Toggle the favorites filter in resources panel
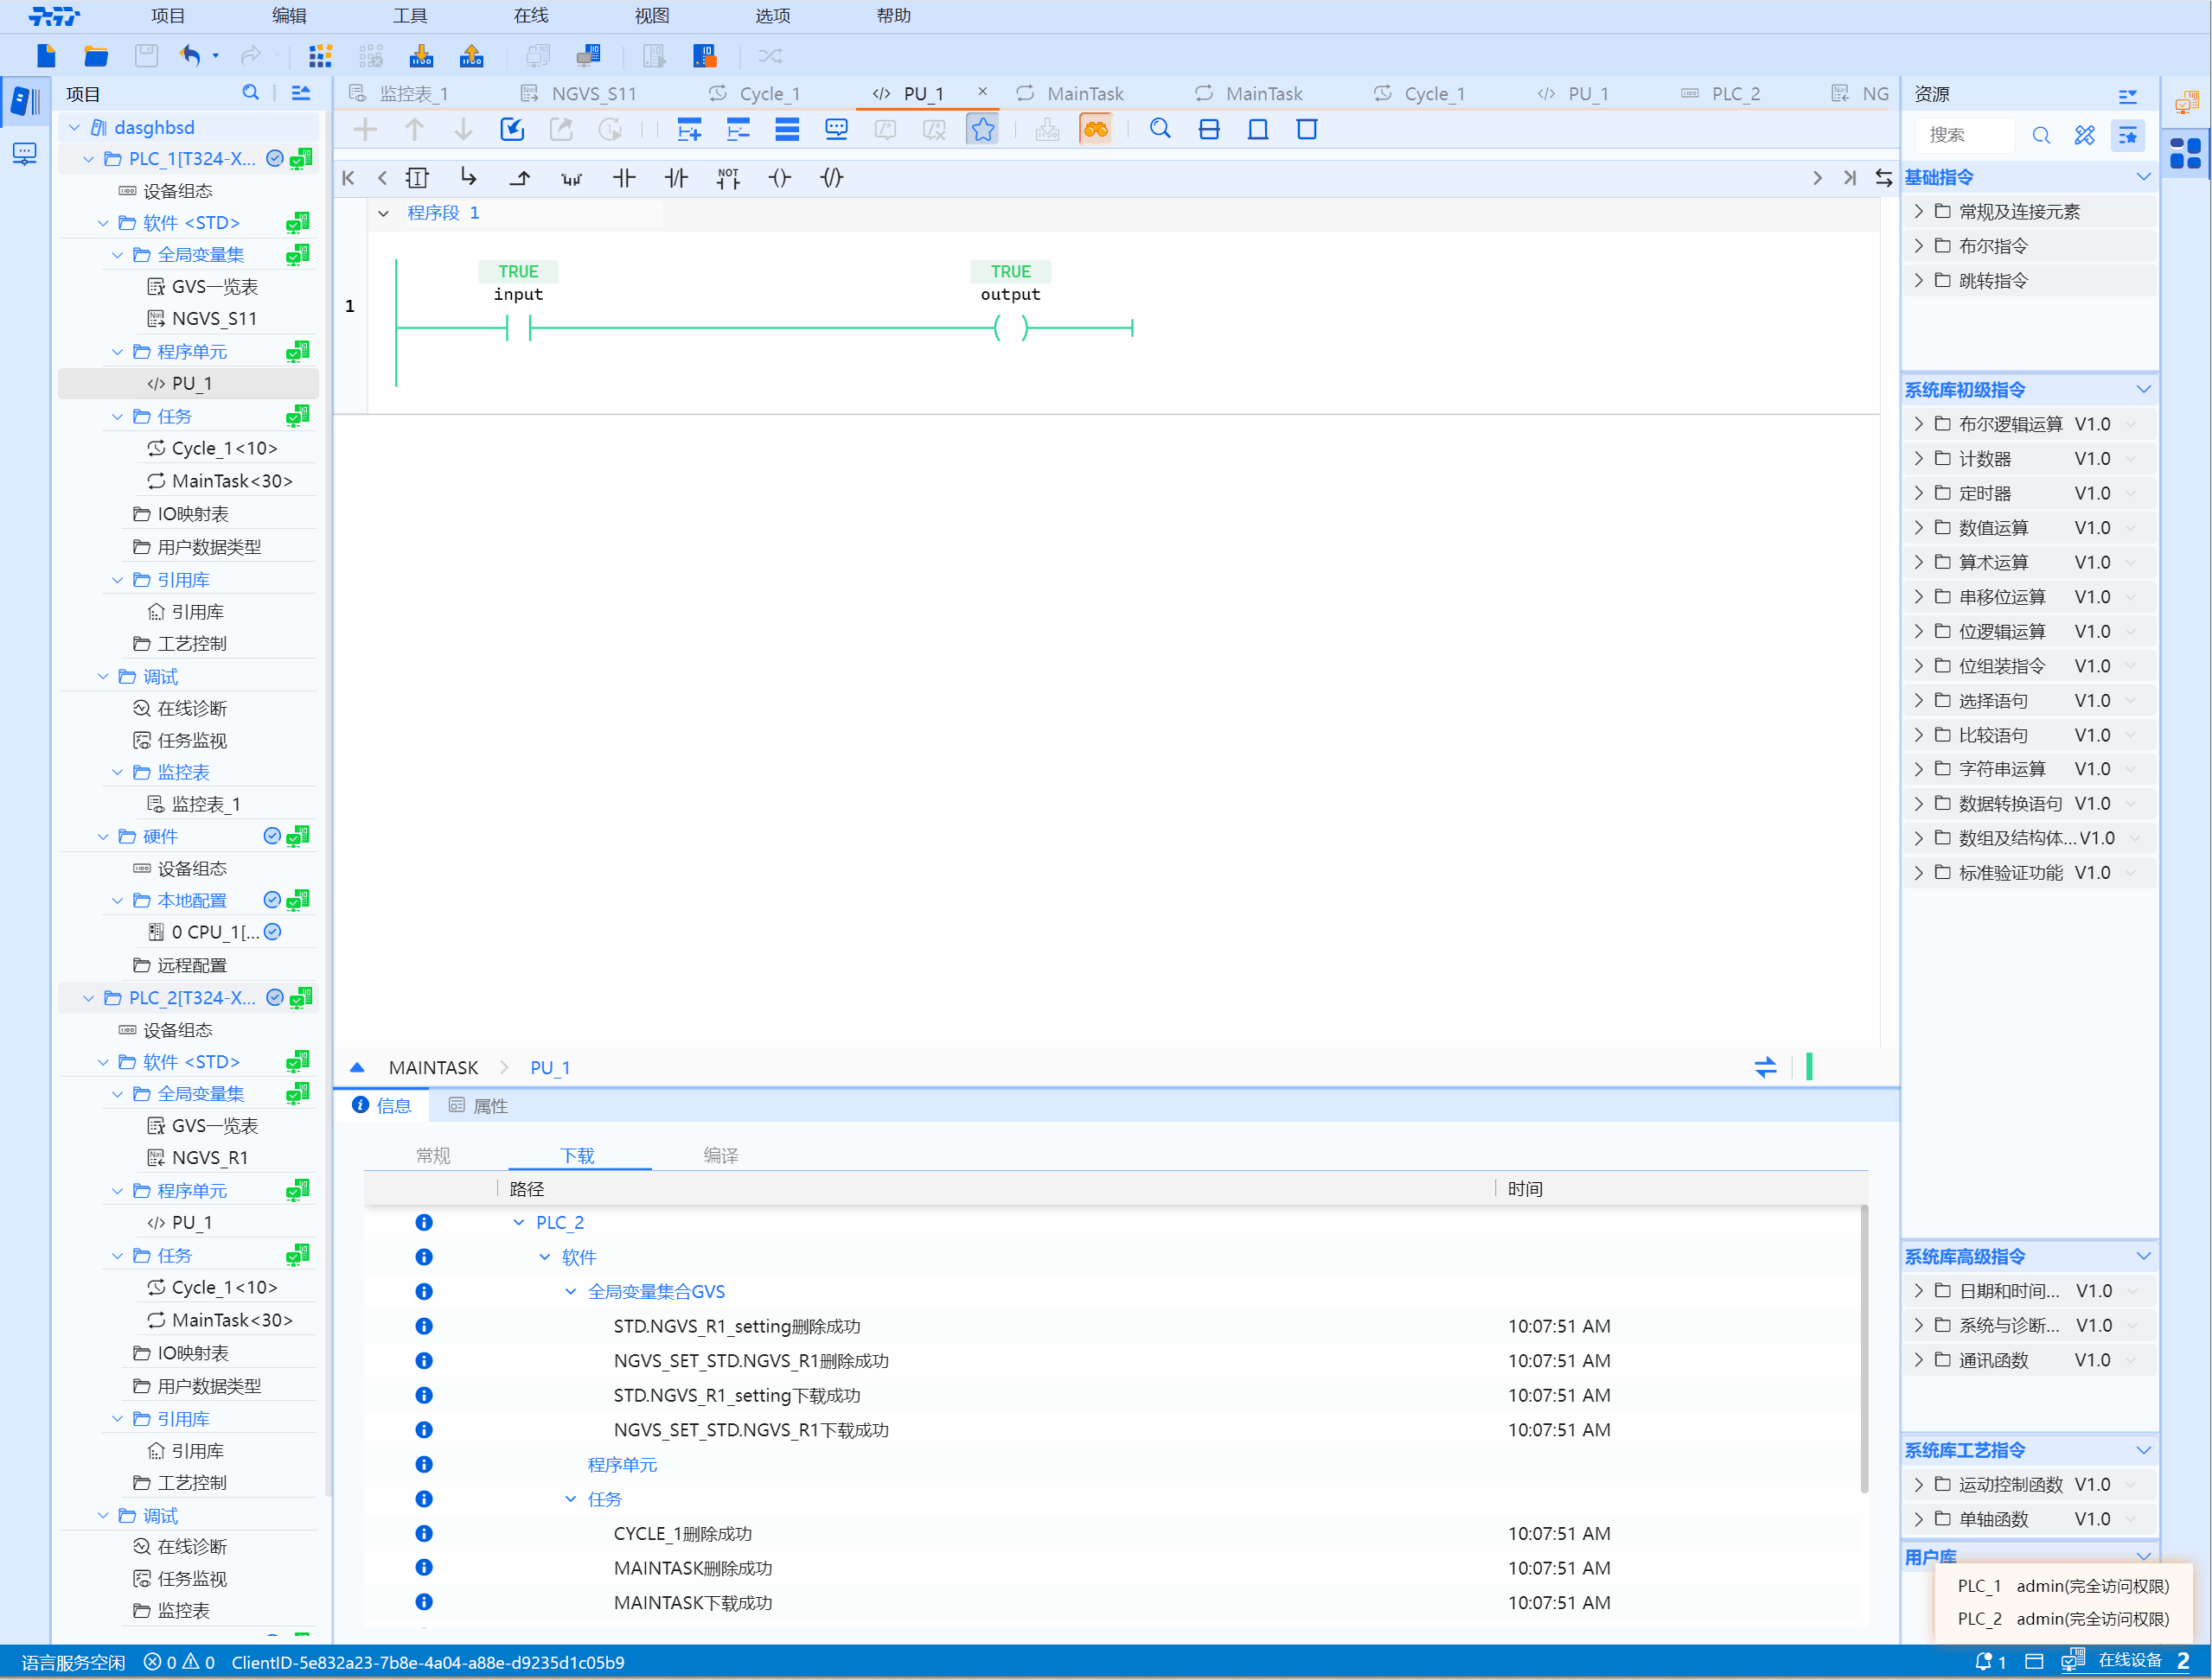The height and width of the screenshot is (1680, 2212). tap(2127, 135)
